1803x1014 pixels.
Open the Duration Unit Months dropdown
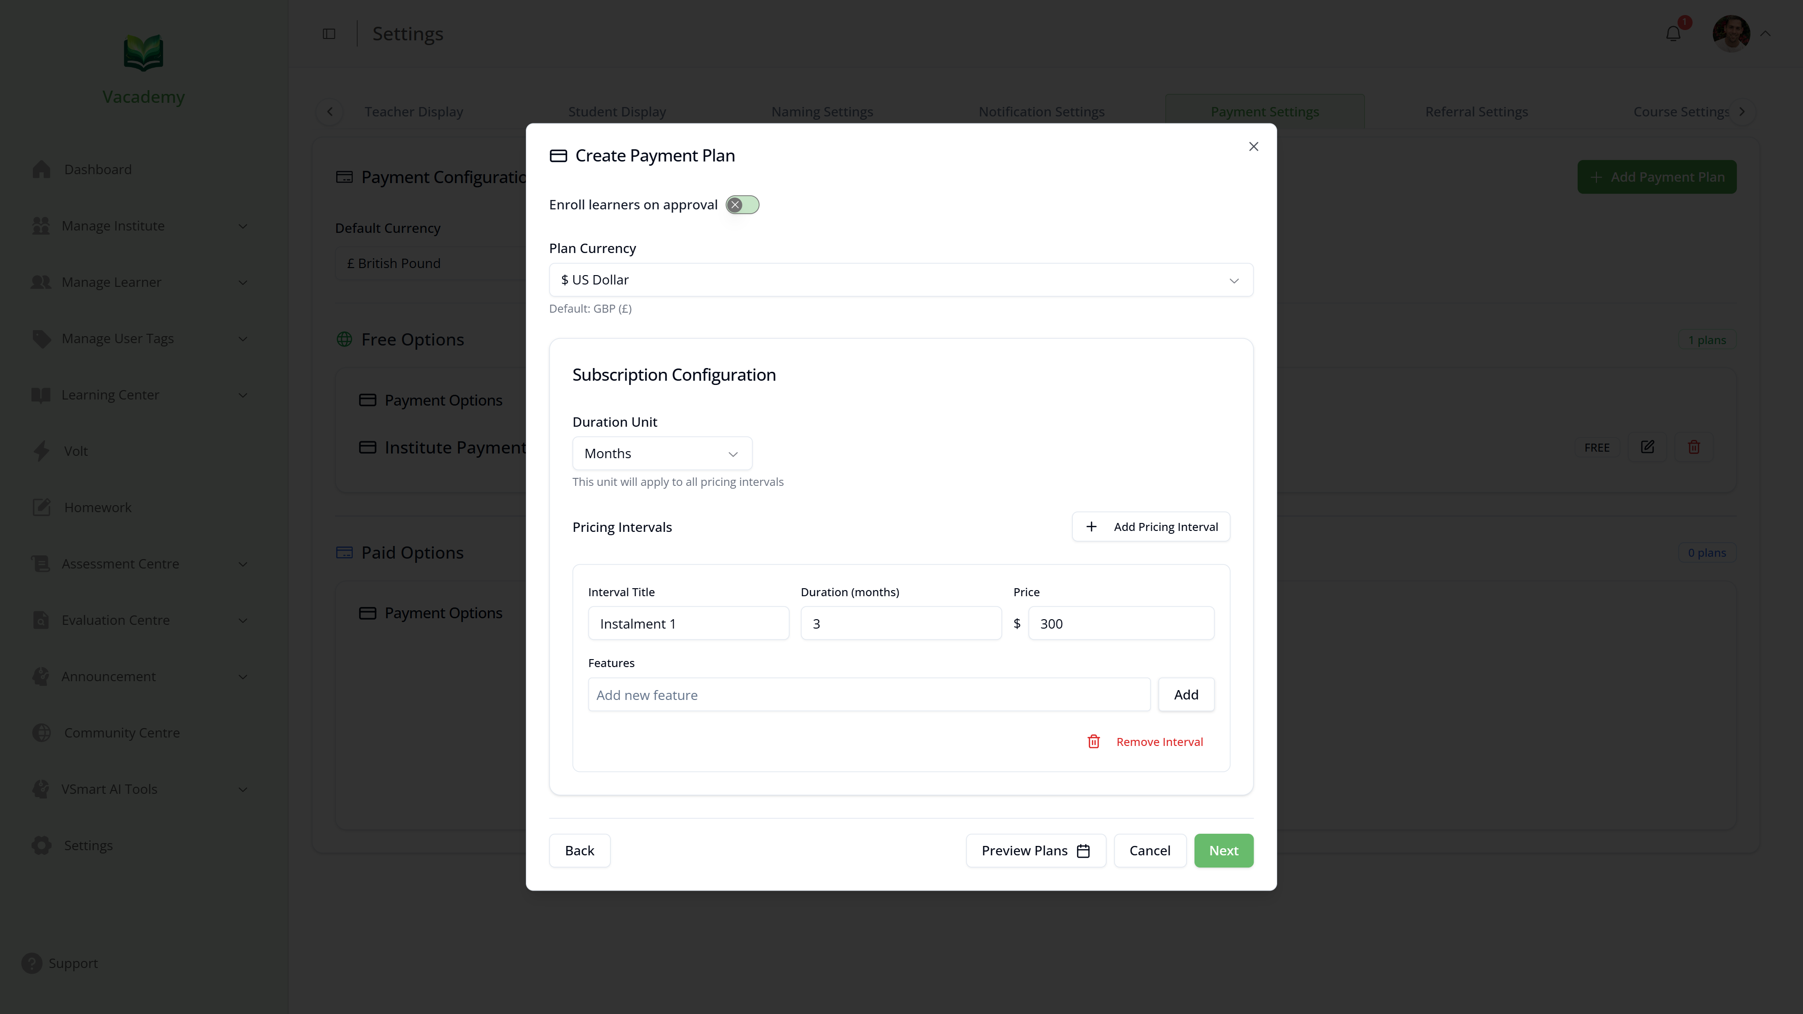pos(662,453)
